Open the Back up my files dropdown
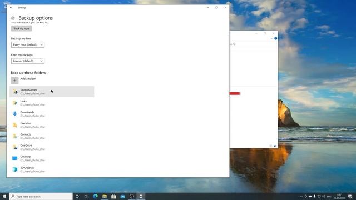This screenshot has width=356, height=200. [x=28, y=44]
